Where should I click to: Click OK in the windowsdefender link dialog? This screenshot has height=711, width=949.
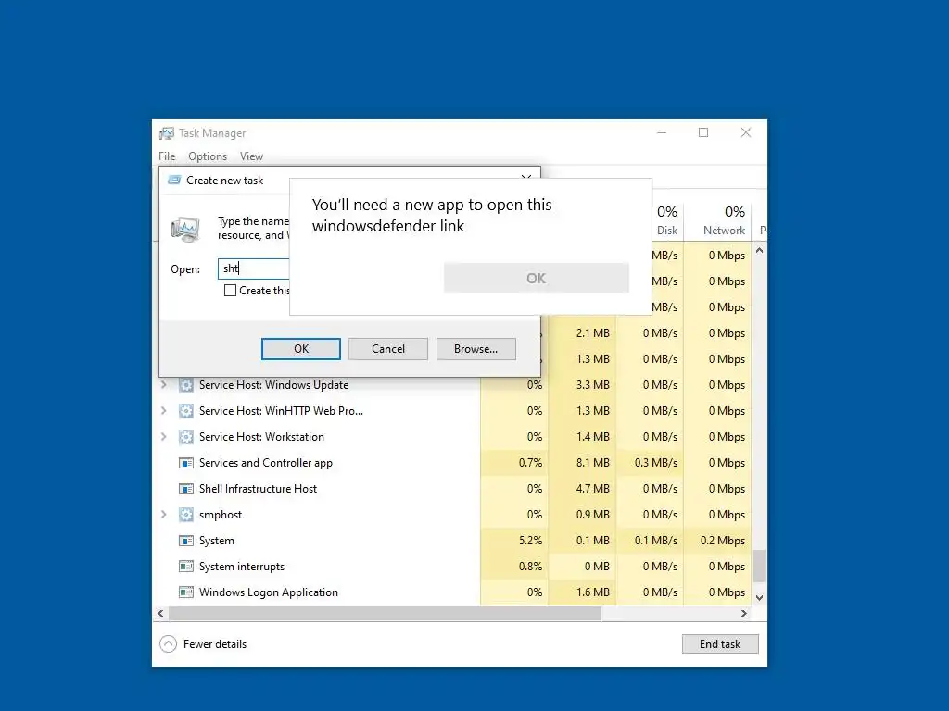point(537,278)
